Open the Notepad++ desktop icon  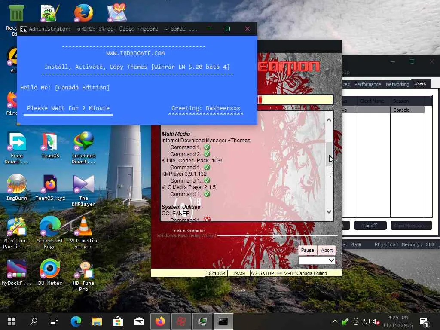point(50,13)
